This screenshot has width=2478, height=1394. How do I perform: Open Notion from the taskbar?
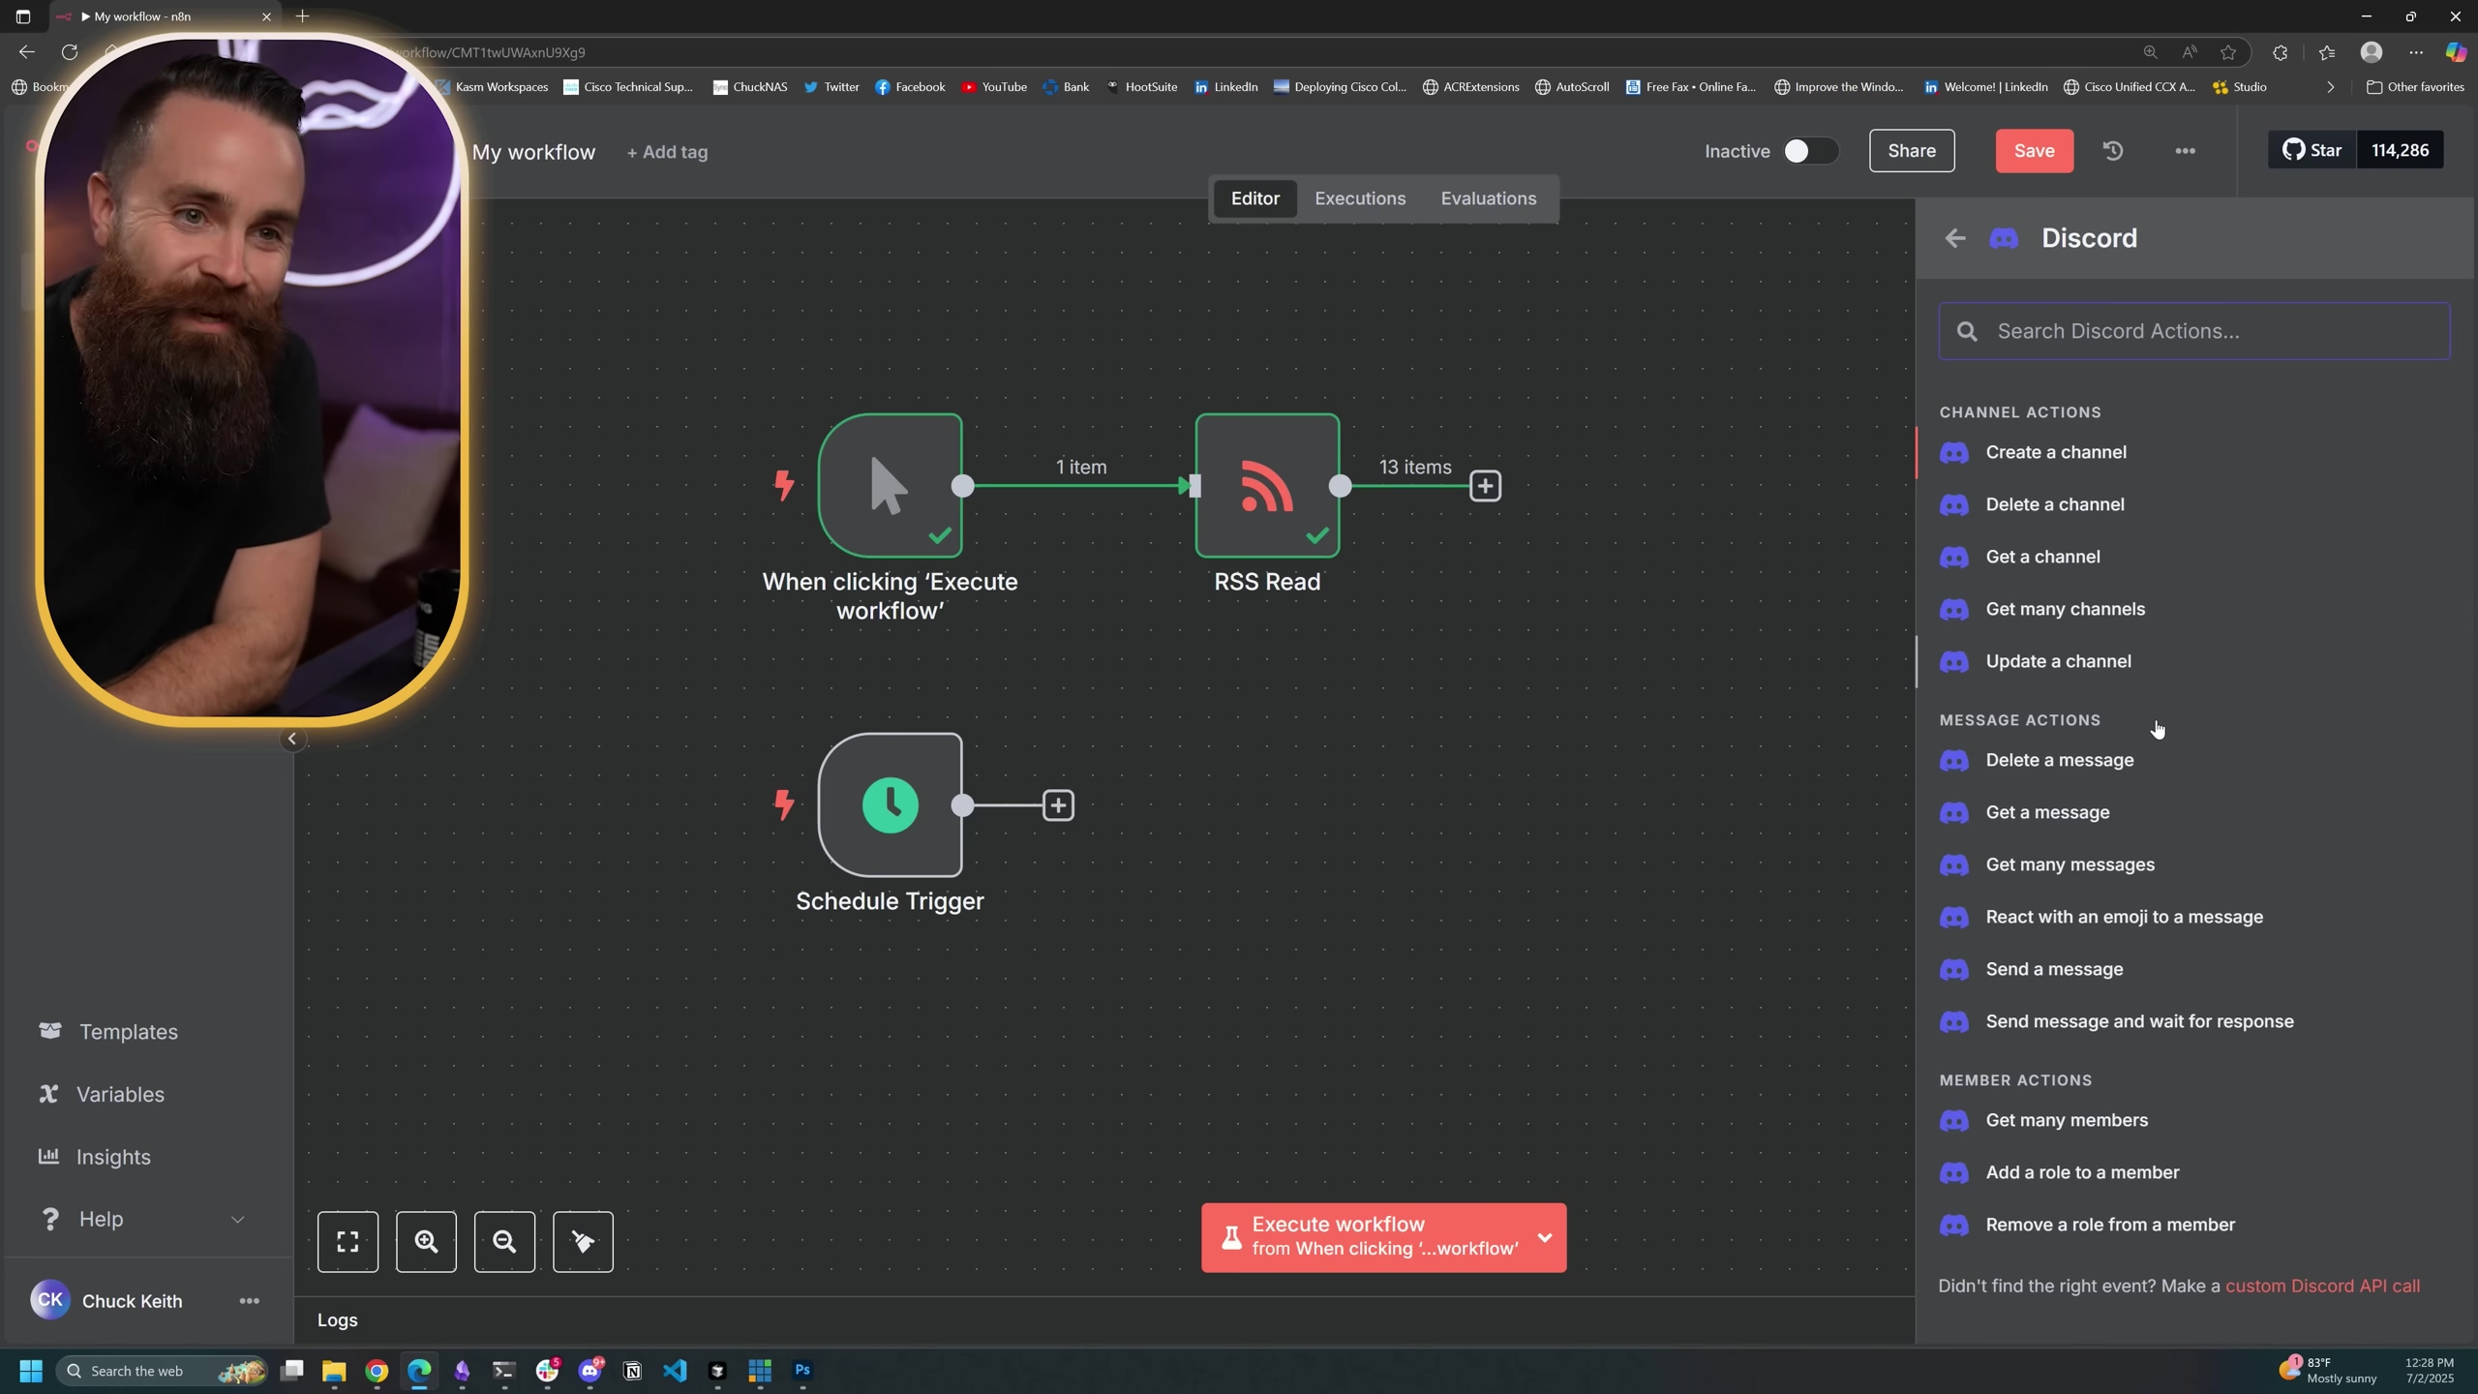click(632, 1371)
